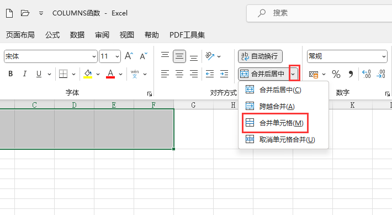
Task: Expand the Borders dropdown arrow
Action: click(73, 74)
